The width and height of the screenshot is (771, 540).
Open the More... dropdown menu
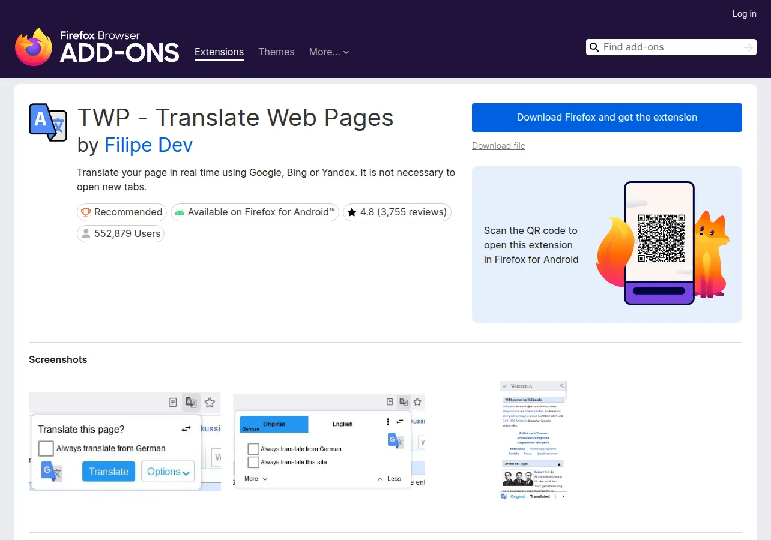(329, 52)
